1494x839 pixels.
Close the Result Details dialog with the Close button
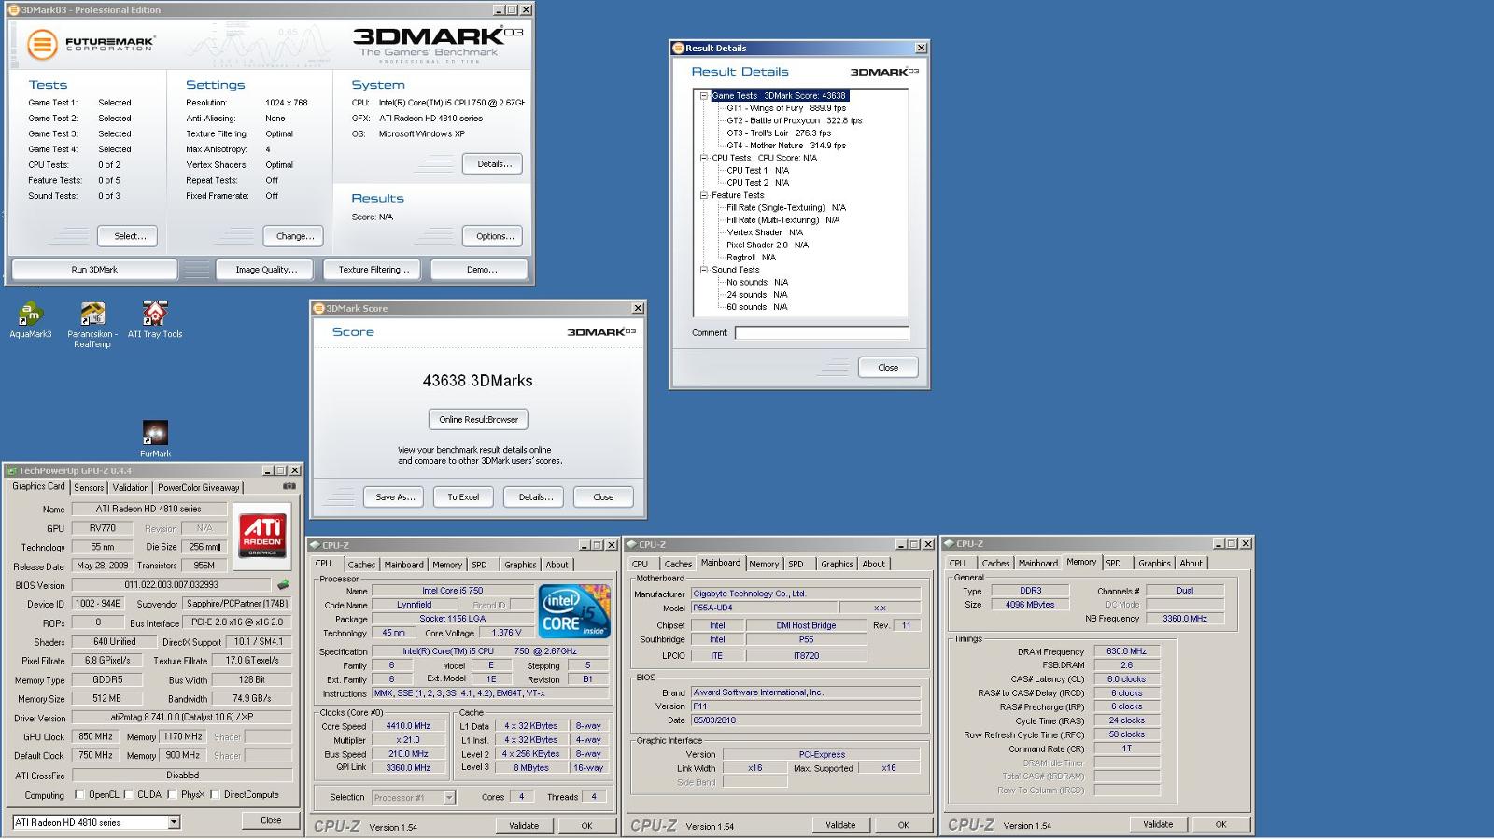888,368
